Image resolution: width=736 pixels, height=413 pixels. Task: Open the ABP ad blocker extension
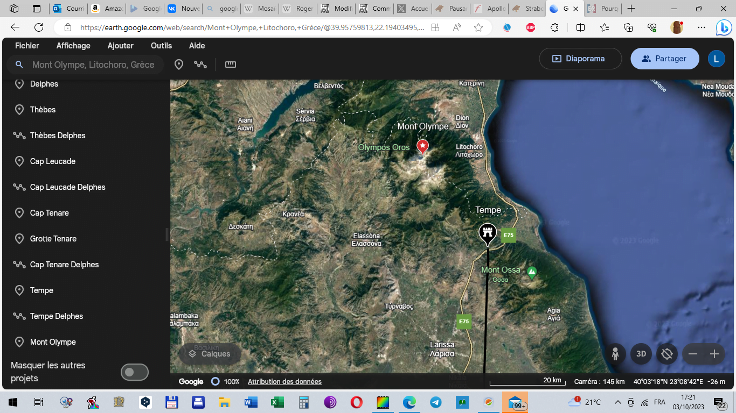(531, 27)
